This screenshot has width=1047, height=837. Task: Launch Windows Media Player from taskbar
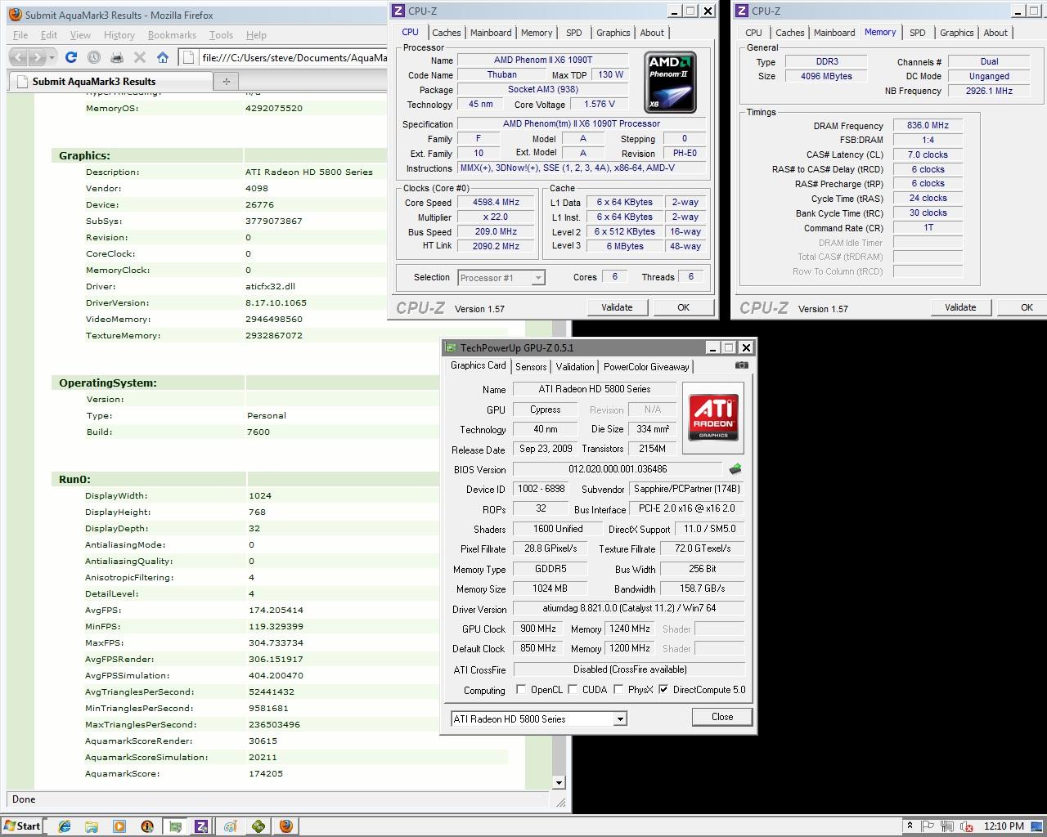click(119, 826)
